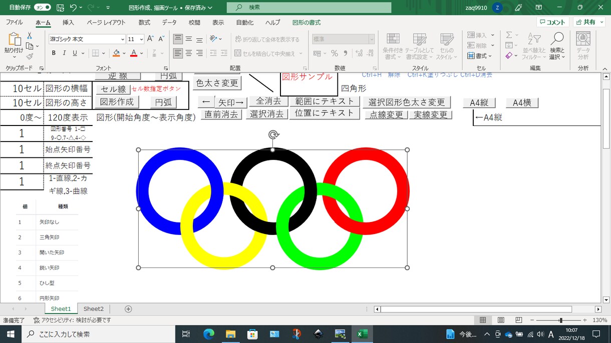The width and height of the screenshot is (611, 343).
Task: Click the Middle Align icon
Action: [x=189, y=39]
